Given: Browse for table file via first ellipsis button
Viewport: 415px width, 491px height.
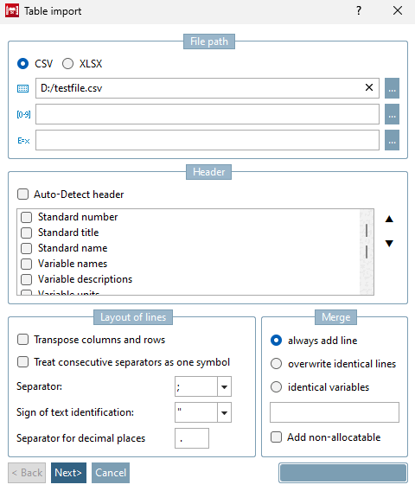Looking at the screenshot, I should tap(392, 88).
